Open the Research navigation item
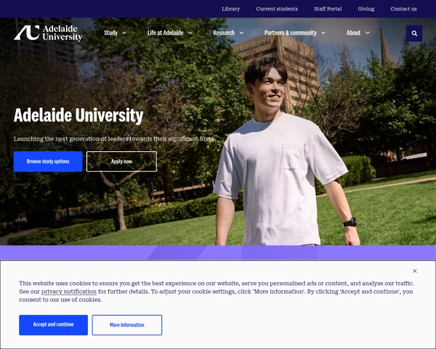The height and width of the screenshot is (349, 436). click(224, 33)
